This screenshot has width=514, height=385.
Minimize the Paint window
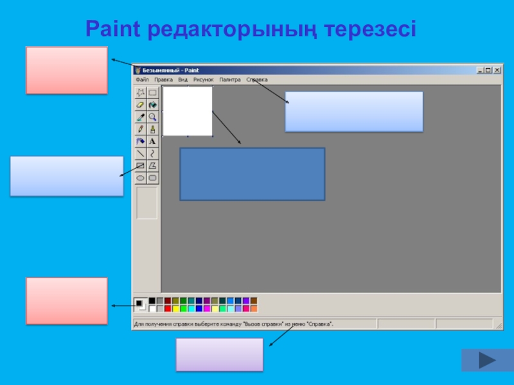click(480, 70)
